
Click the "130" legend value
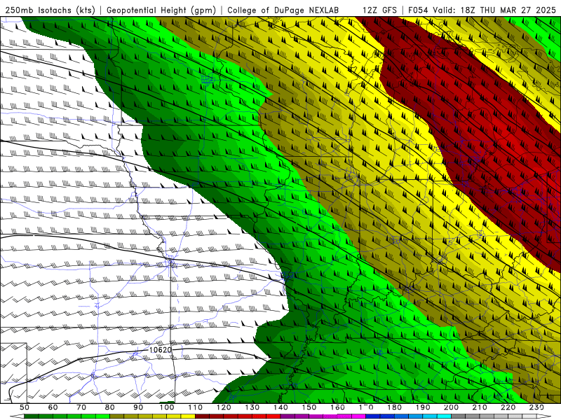click(x=252, y=407)
